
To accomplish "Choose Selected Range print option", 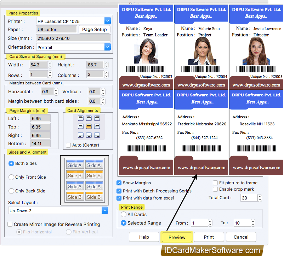I will pyautogui.click(x=124, y=223).
